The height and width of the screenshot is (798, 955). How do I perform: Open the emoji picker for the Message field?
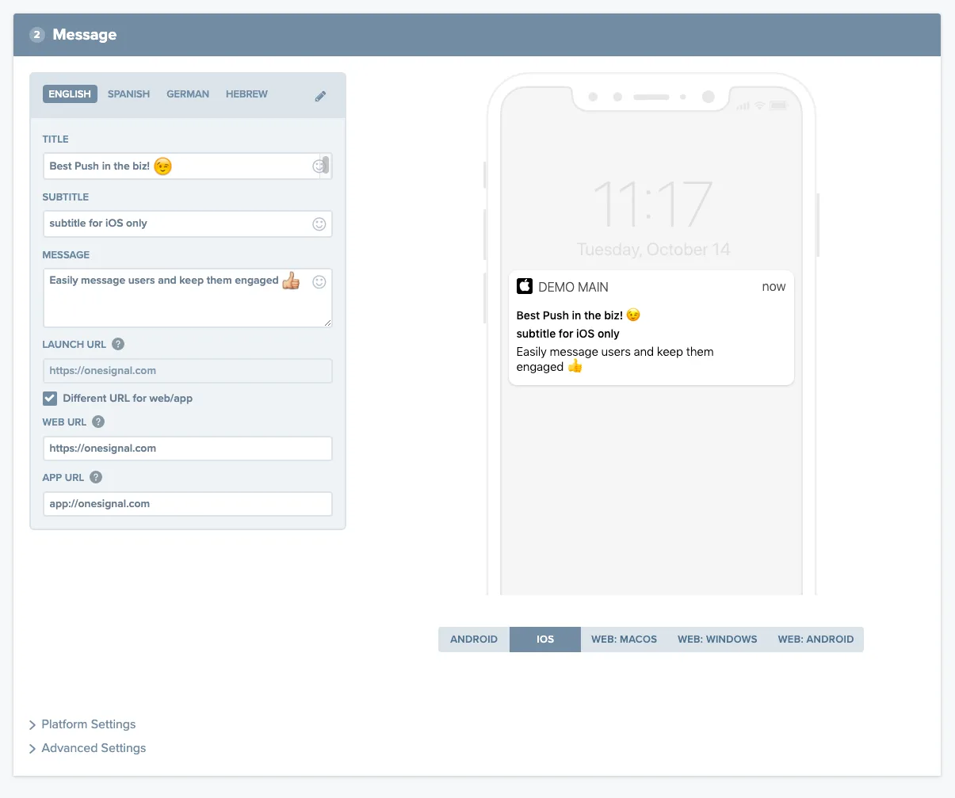[x=319, y=281]
